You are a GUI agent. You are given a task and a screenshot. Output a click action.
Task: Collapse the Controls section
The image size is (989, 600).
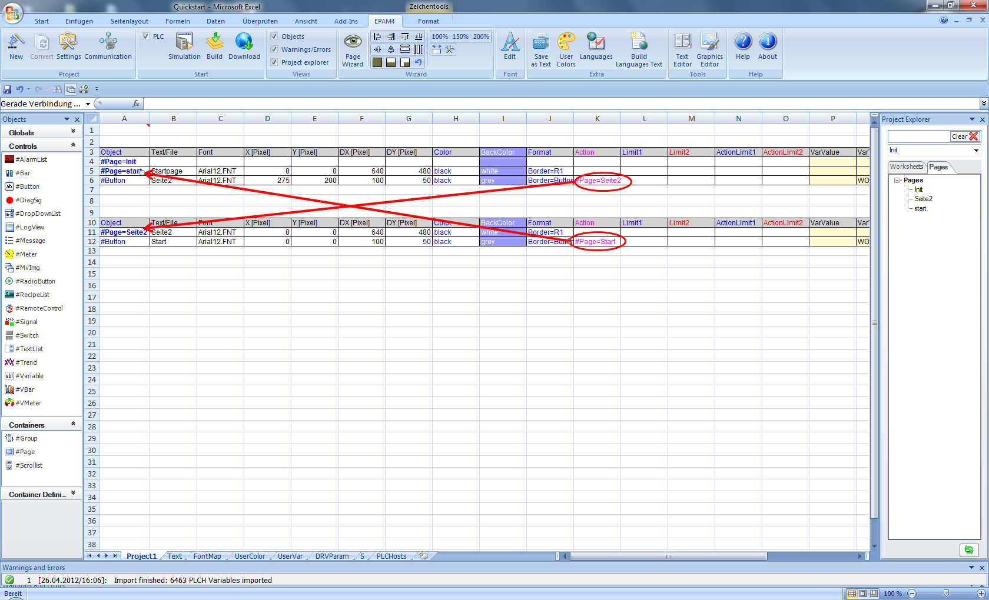point(73,146)
